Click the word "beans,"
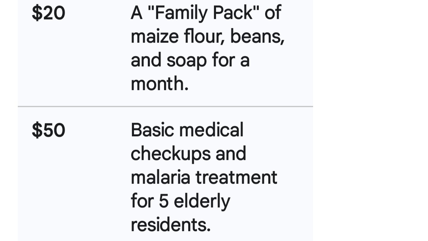 point(257,37)
